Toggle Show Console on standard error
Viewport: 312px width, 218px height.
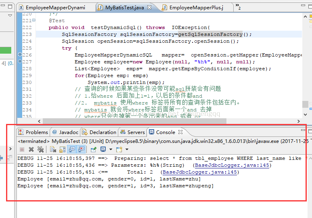click(x=81, y=149)
